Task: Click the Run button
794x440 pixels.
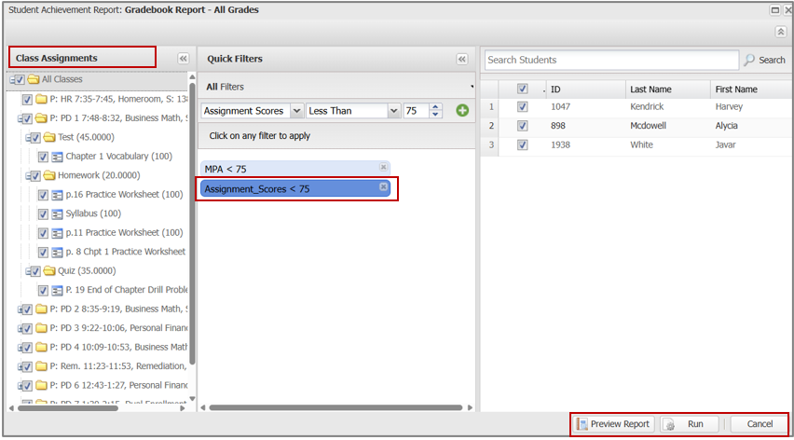Action: pos(690,424)
